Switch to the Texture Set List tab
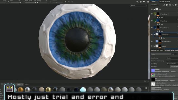Image resolution: width=178 pixels, height=100 pixels. tap(165, 2)
